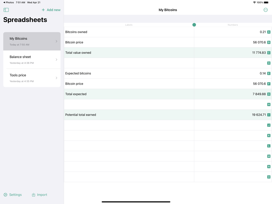Image resolution: width=272 pixels, height=204 pixels.
Task: Click empty label cell in row J
Action: pyautogui.click(x=129, y=125)
